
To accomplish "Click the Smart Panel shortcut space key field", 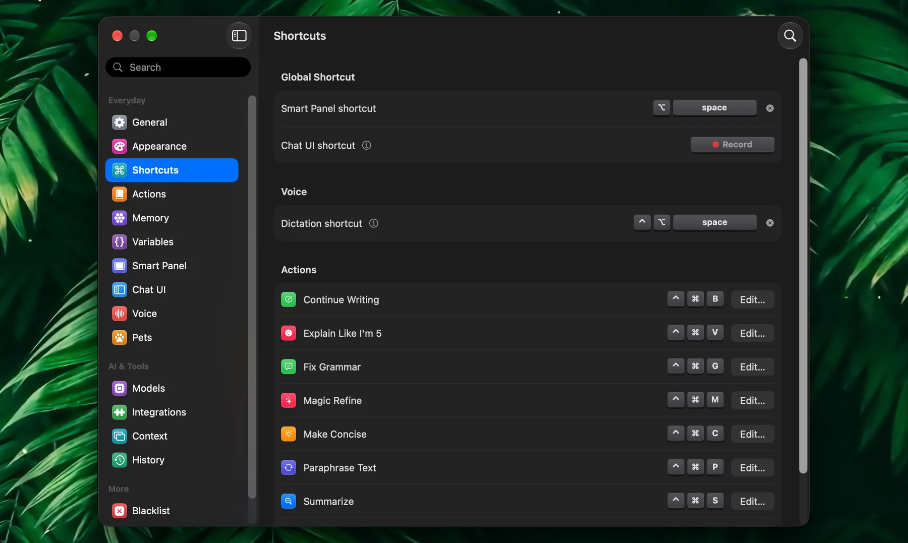I will (x=714, y=108).
